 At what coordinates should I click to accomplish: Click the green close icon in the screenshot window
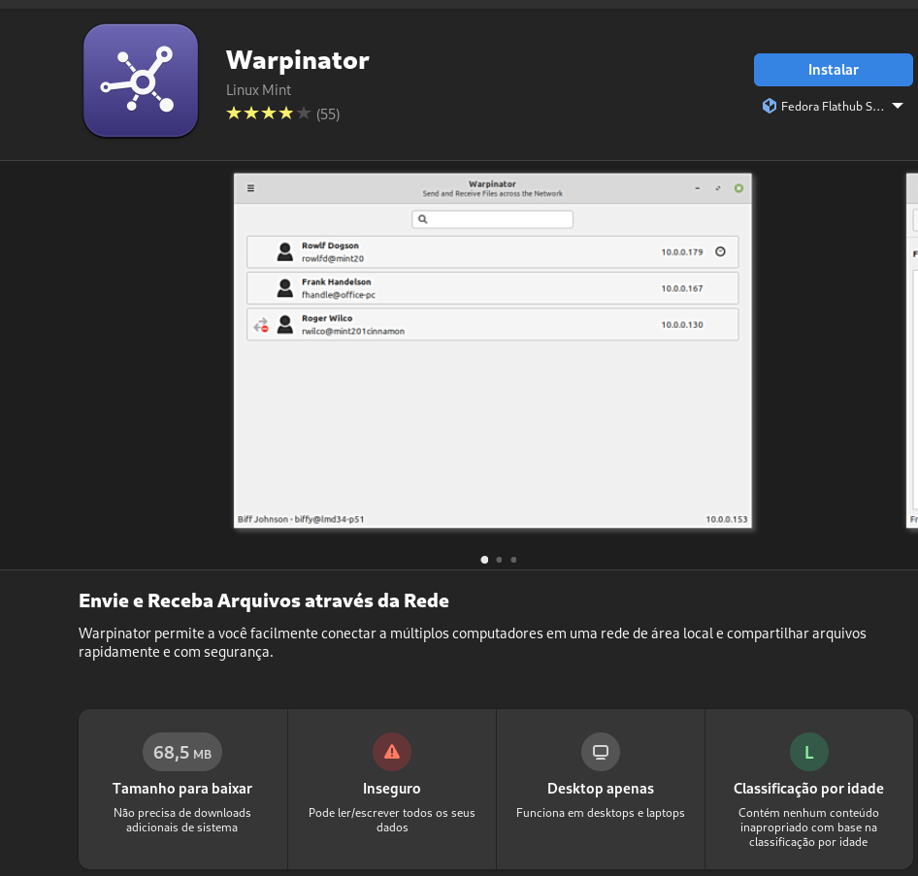pyautogui.click(x=738, y=188)
